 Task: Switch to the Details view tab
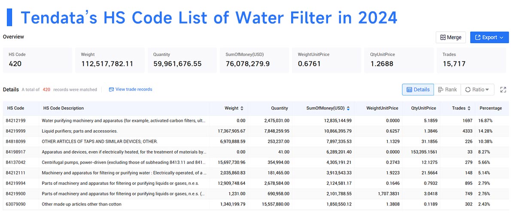click(418, 89)
